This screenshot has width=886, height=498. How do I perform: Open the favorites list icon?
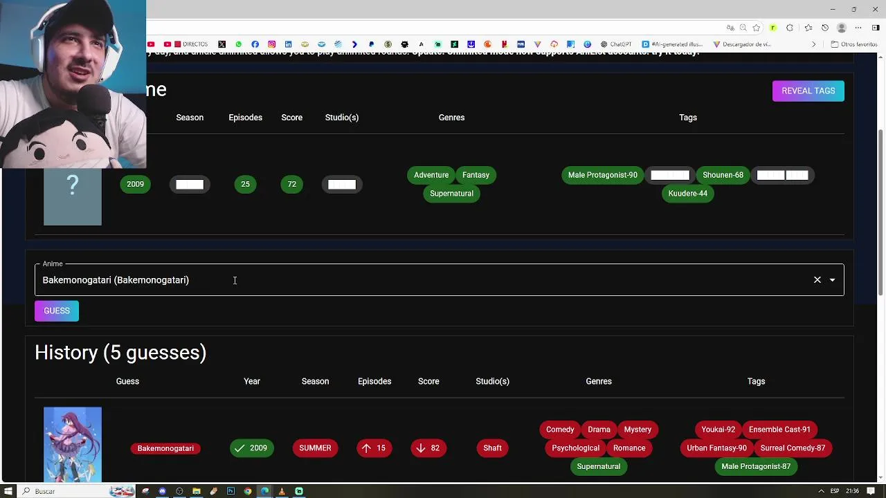[x=808, y=28]
